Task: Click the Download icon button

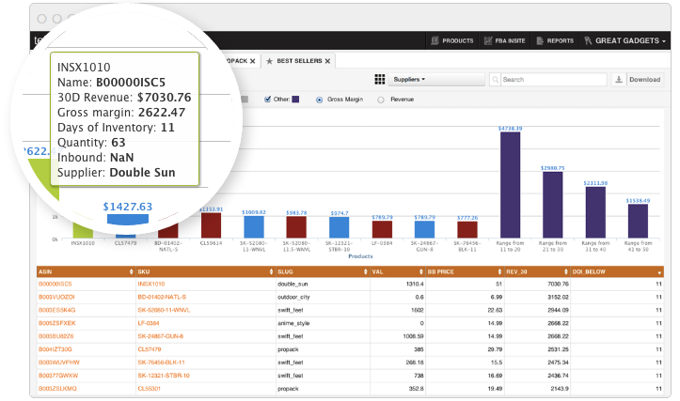Action: pos(618,80)
